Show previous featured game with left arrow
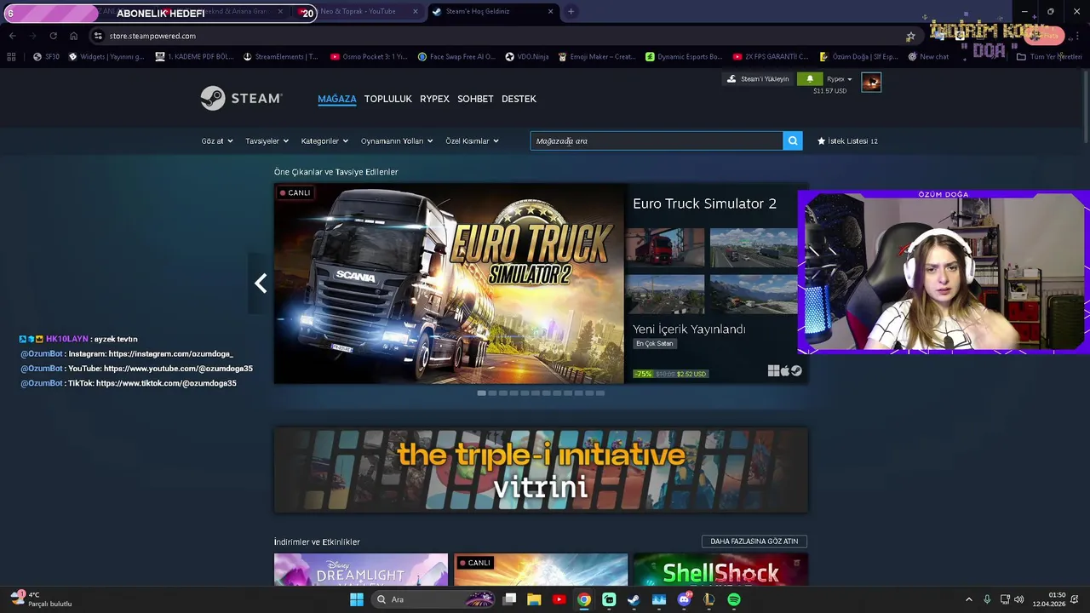Viewport: 1090px width, 613px height. pos(261,284)
